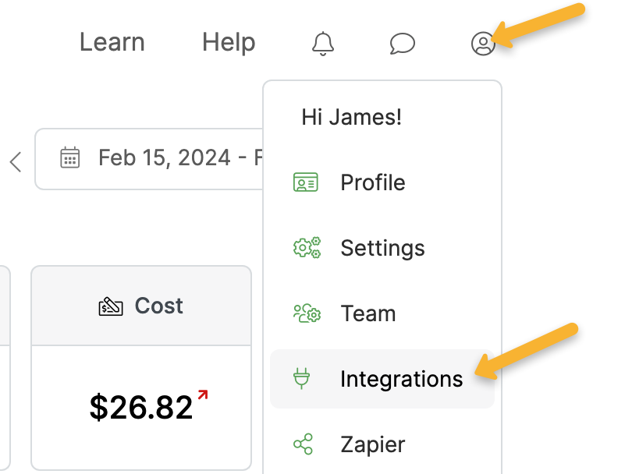Click the Profile ID card icon
632x474 pixels.
(x=306, y=182)
